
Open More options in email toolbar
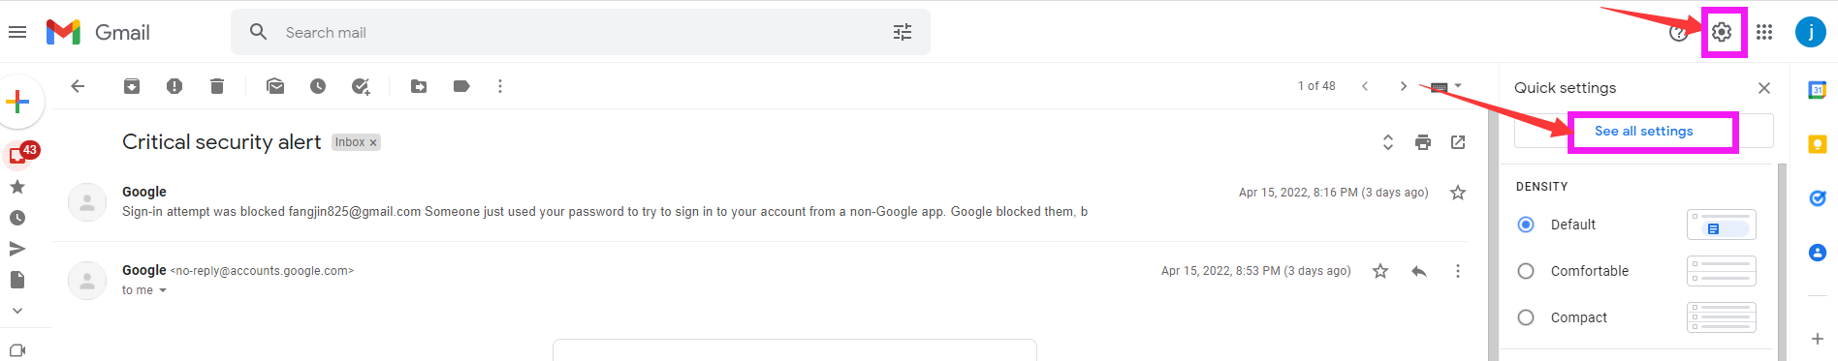(500, 86)
